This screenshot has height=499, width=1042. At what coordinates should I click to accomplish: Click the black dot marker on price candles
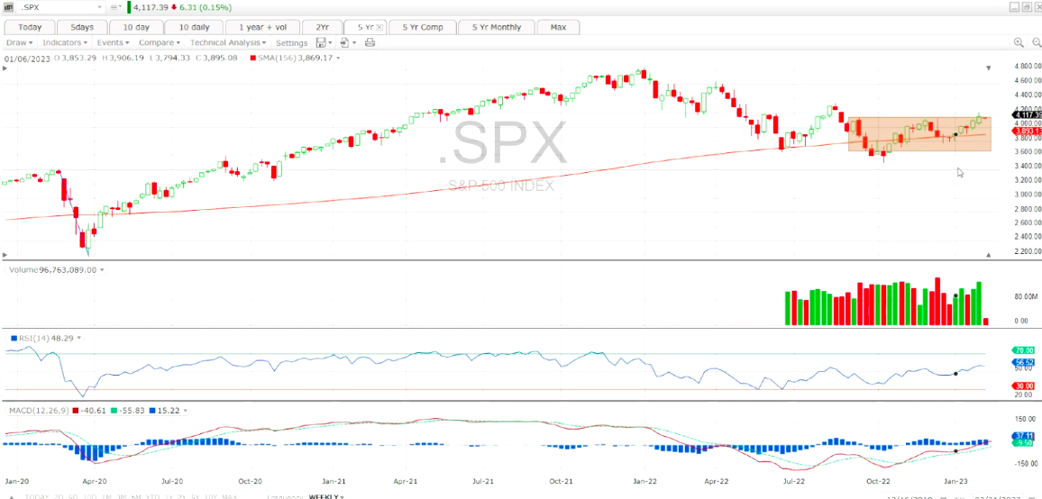(955, 134)
